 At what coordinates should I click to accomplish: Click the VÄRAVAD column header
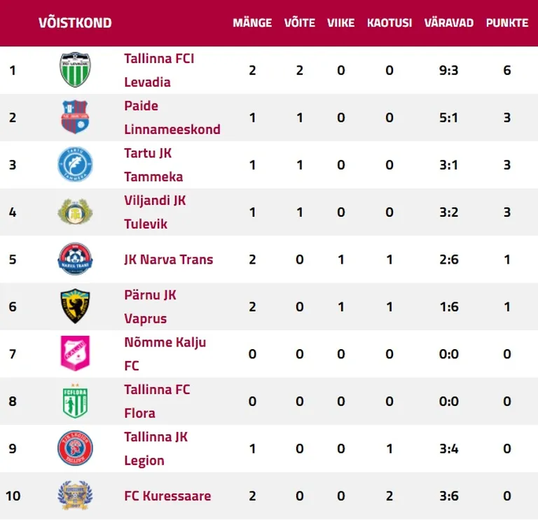(449, 22)
